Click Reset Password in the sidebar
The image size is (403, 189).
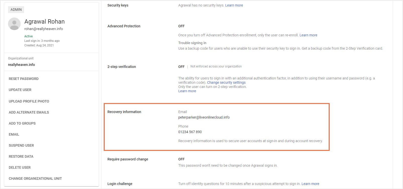tap(24, 79)
